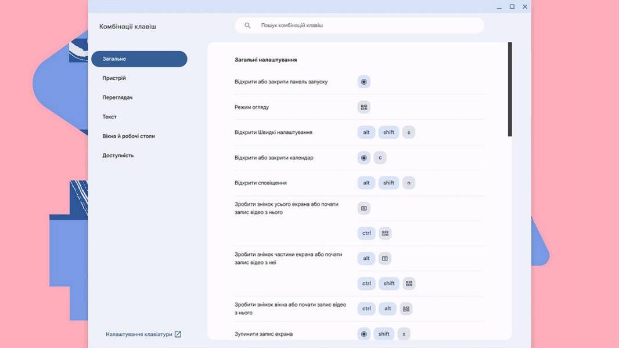619x348 pixels.
Task: Maximize the shortcuts window
Action: 512,7
